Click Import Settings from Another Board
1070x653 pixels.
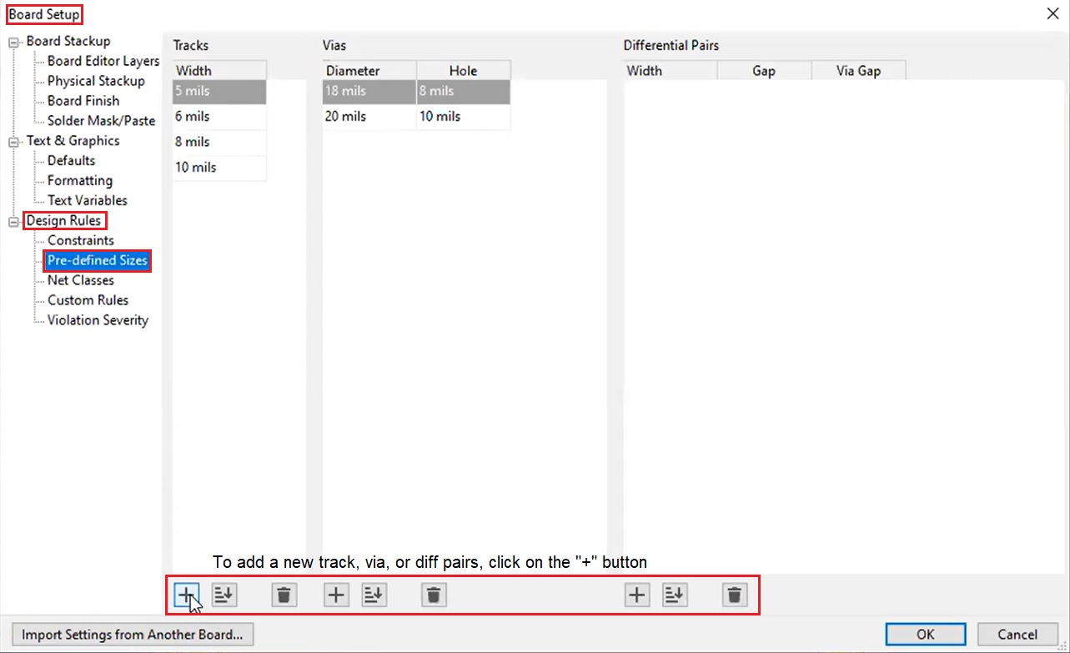[133, 635]
